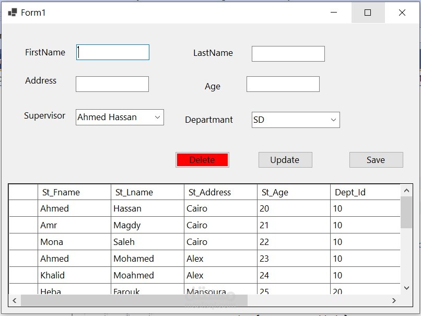The width and height of the screenshot is (421, 316).
Task: Select the Address input field
Action: (x=112, y=84)
